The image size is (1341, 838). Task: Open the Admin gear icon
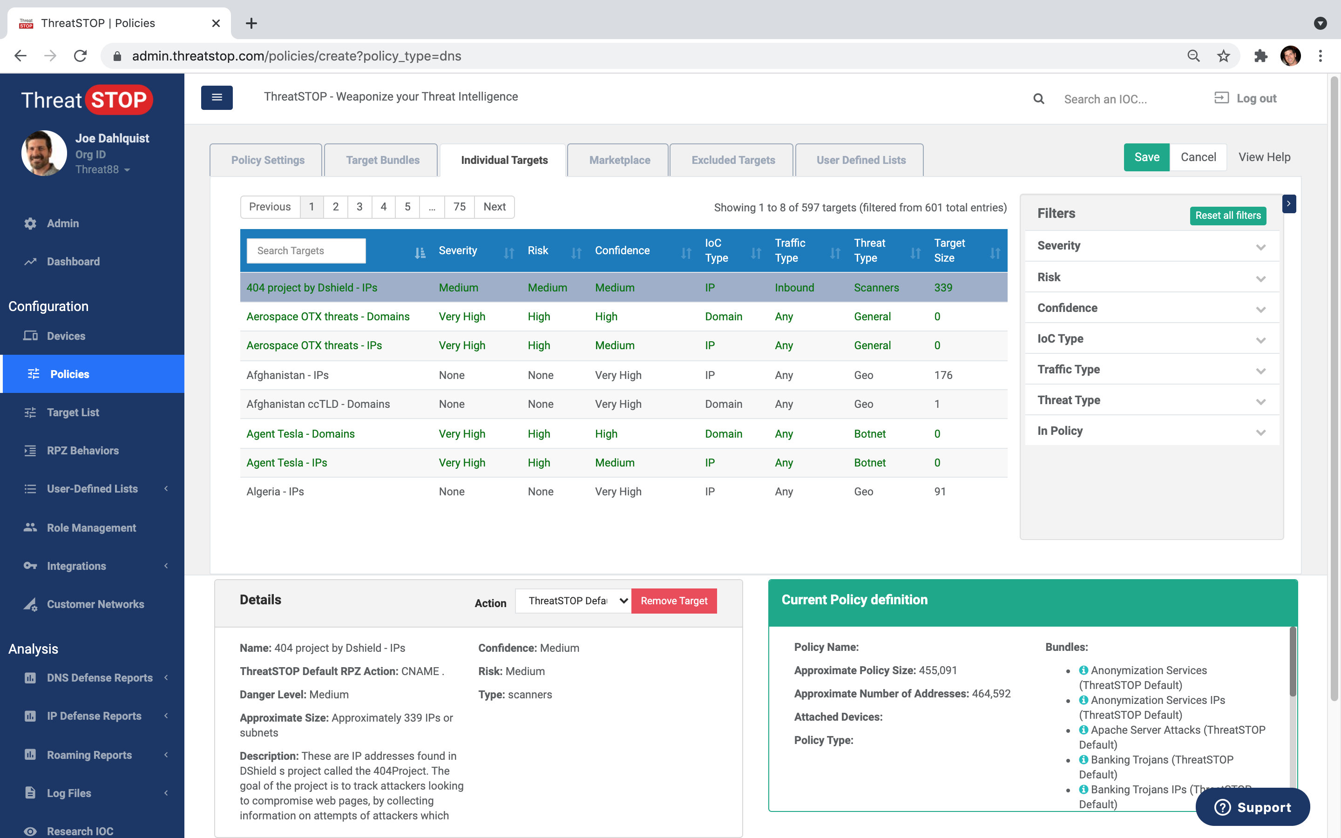pos(30,223)
